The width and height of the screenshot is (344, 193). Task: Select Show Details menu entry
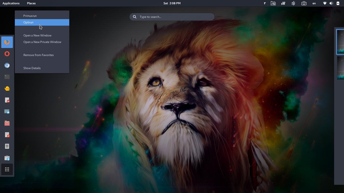(x=42, y=68)
